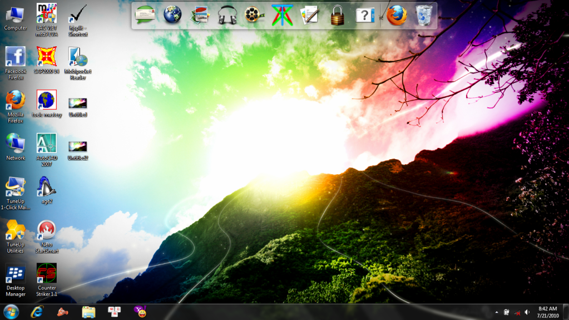Select the TuneUp Utilities desktop icon

click(16, 230)
